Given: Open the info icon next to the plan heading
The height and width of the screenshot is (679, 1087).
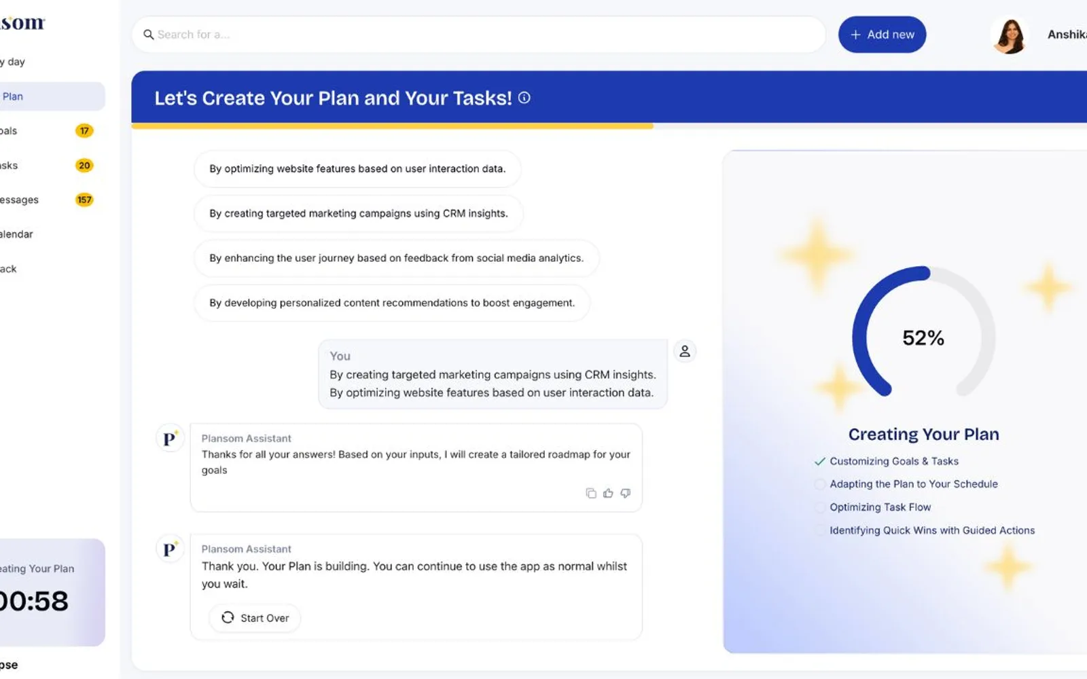Looking at the screenshot, I should [x=524, y=98].
